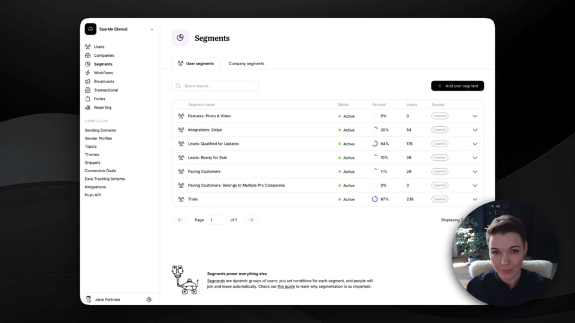The image size is (575, 323).
Task: Open the Sparkle (Demo) workspace dropdown
Action: coord(152,29)
